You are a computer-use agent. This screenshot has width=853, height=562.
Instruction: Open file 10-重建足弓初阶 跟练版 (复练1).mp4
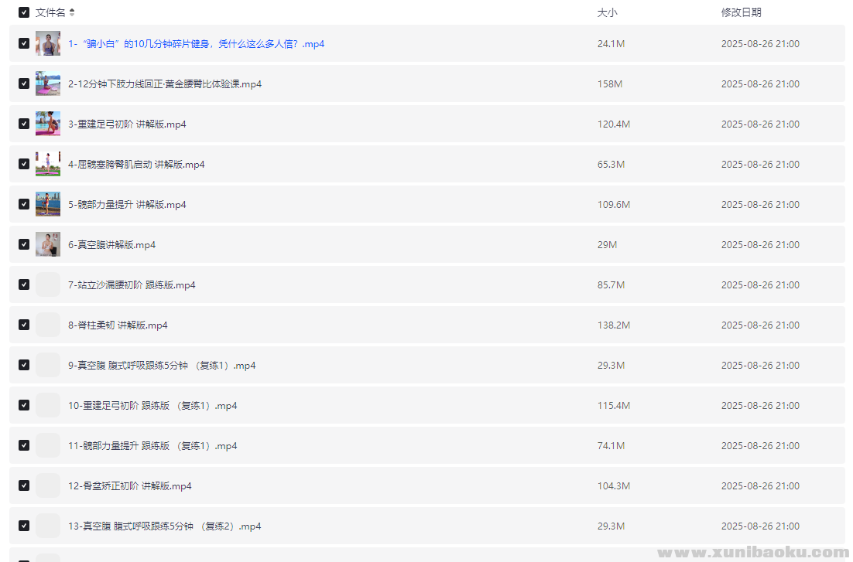click(152, 406)
